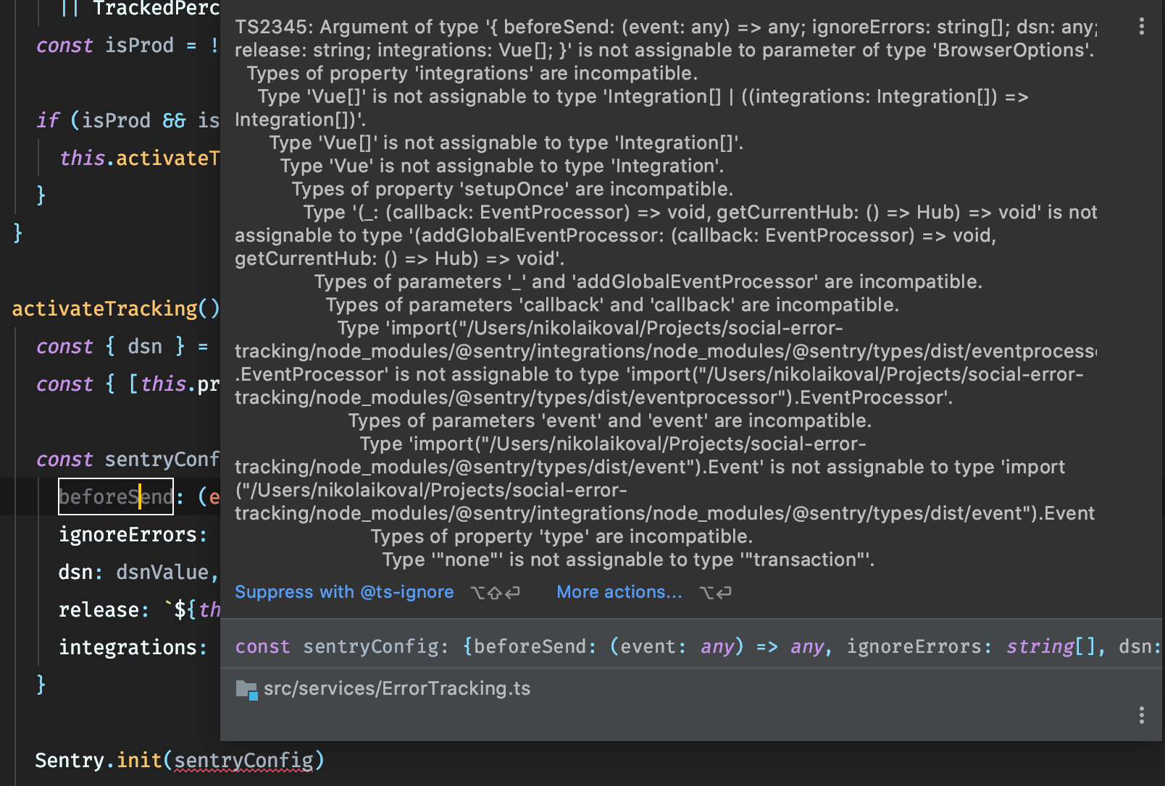This screenshot has width=1165, height=786.
Task: Click the release property in the editor
Action: (104, 610)
